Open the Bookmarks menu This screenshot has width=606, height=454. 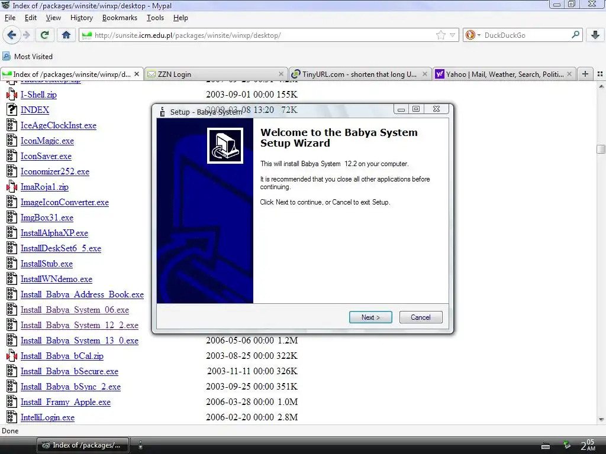coord(120,18)
